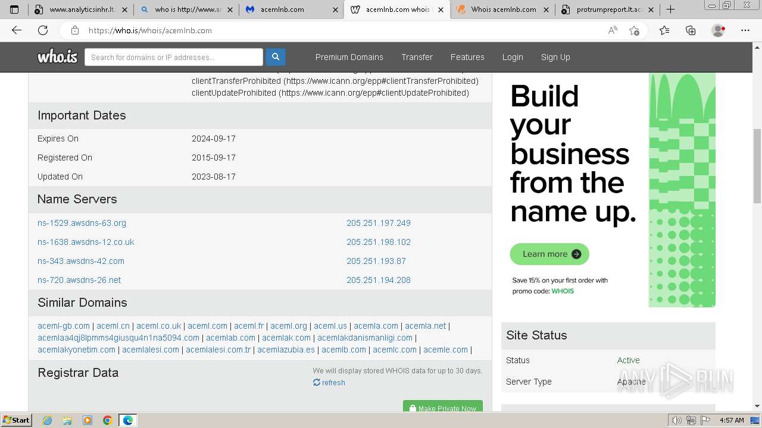Open File Explorer in taskbar
Image resolution: width=762 pixels, height=428 pixels.
pos(67,420)
